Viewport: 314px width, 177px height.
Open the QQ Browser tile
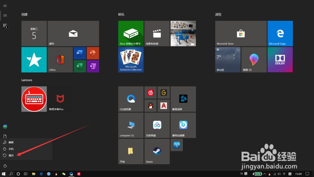pos(131,99)
